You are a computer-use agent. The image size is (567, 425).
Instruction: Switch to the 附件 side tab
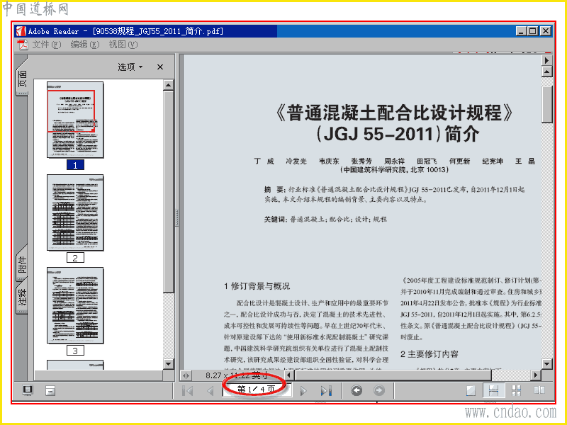(22, 263)
